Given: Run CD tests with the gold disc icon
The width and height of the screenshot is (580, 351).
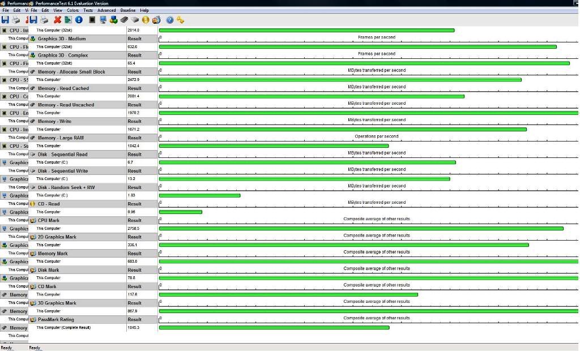Looking at the screenshot, I should click(146, 20).
